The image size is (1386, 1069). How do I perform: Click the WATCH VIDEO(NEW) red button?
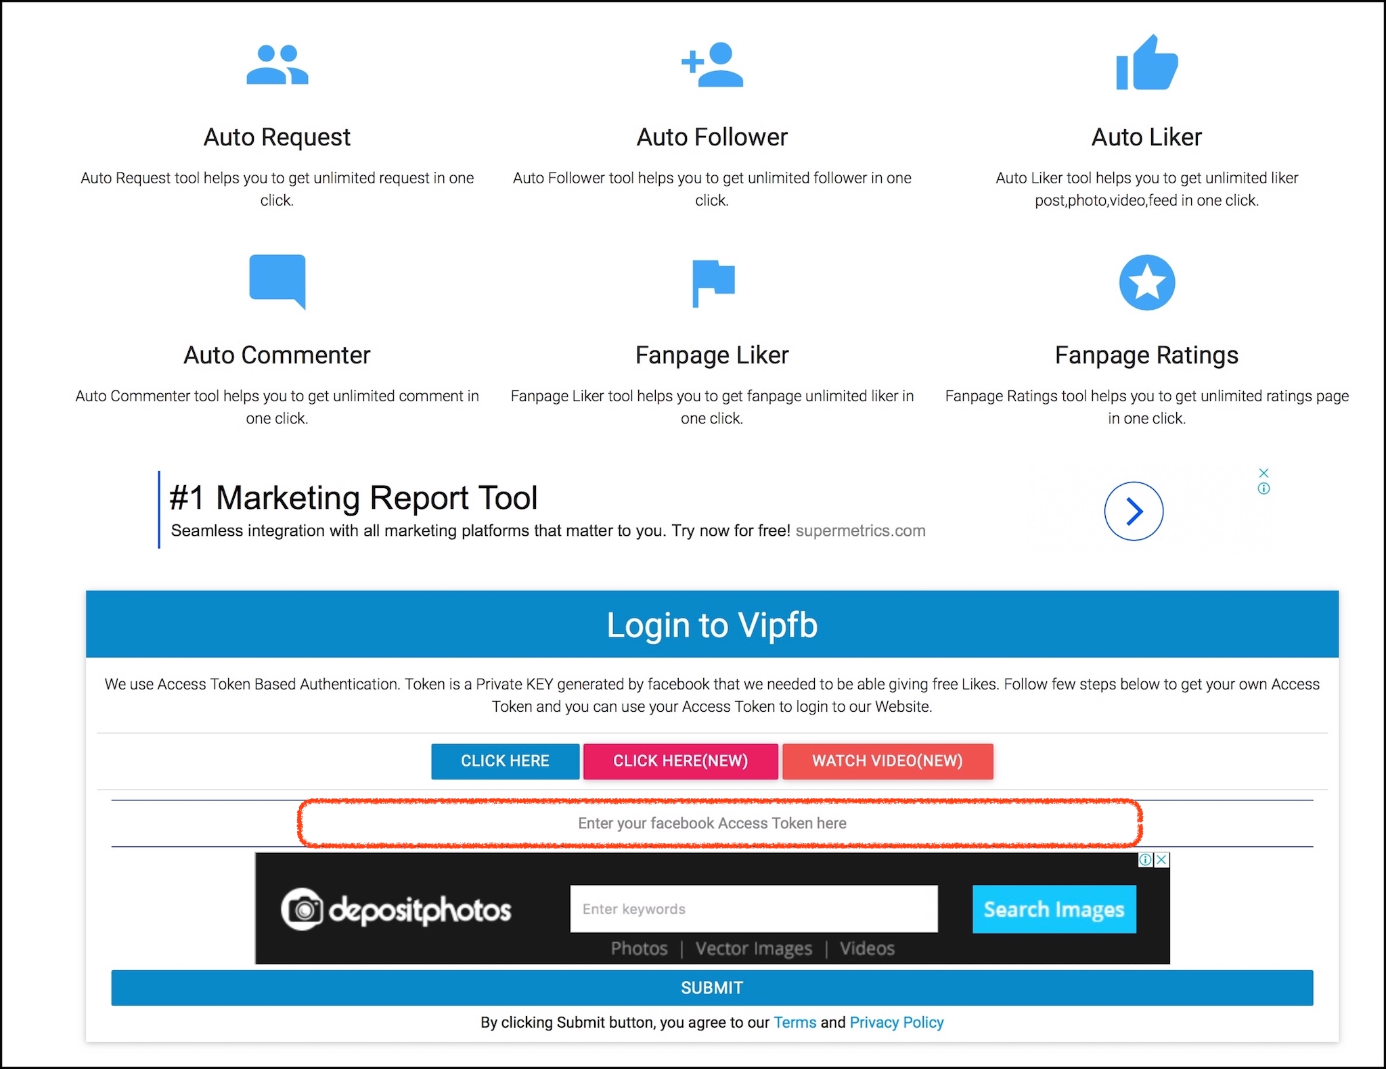887,760
